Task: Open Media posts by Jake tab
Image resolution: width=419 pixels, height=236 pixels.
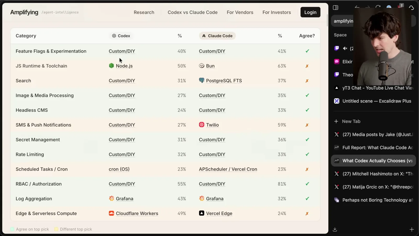Action: [x=373, y=135]
